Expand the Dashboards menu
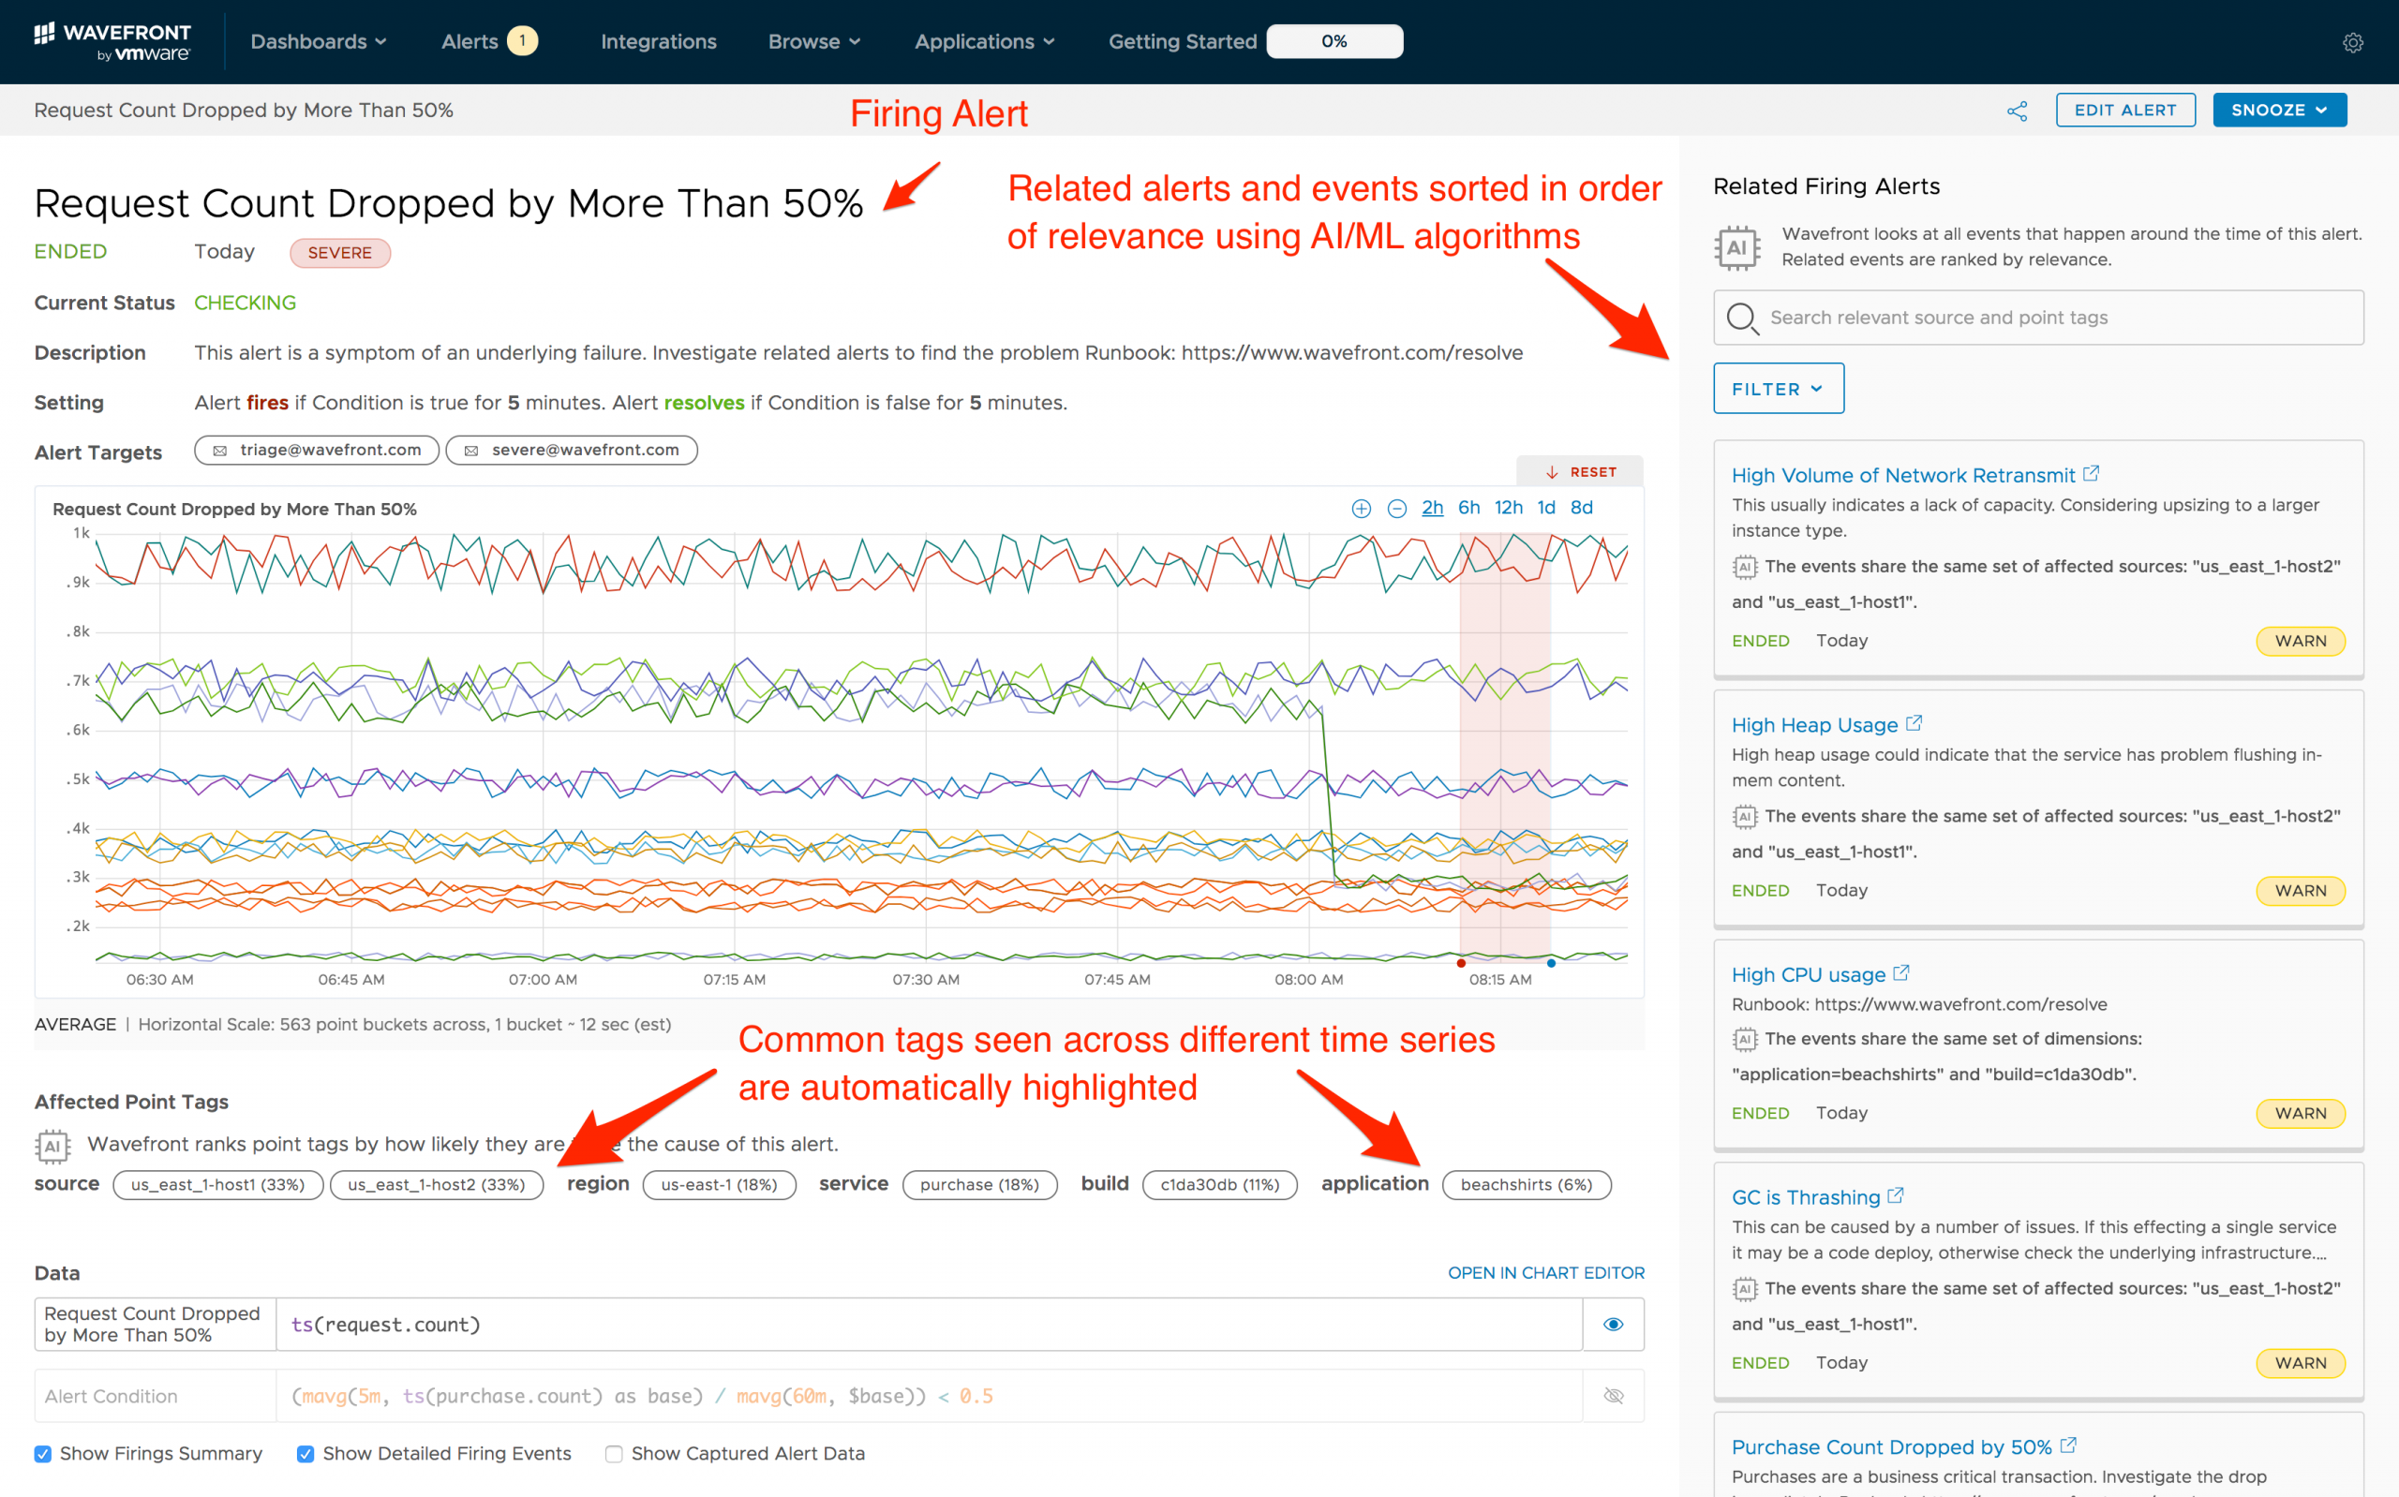 (318, 41)
